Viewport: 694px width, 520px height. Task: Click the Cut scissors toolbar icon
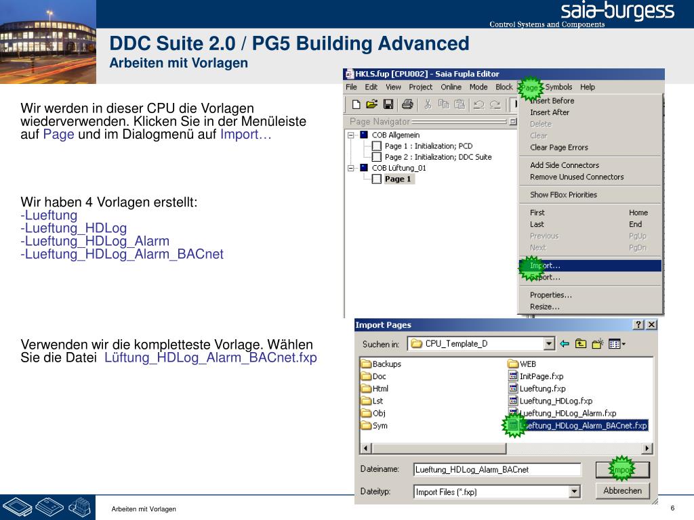click(x=428, y=104)
